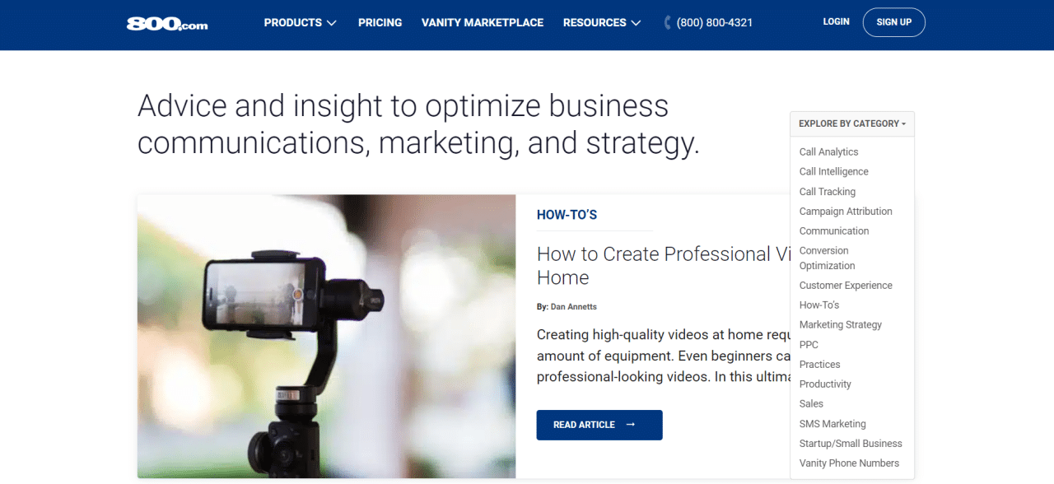Click the phone icon beside the number

[x=668, y=23]
